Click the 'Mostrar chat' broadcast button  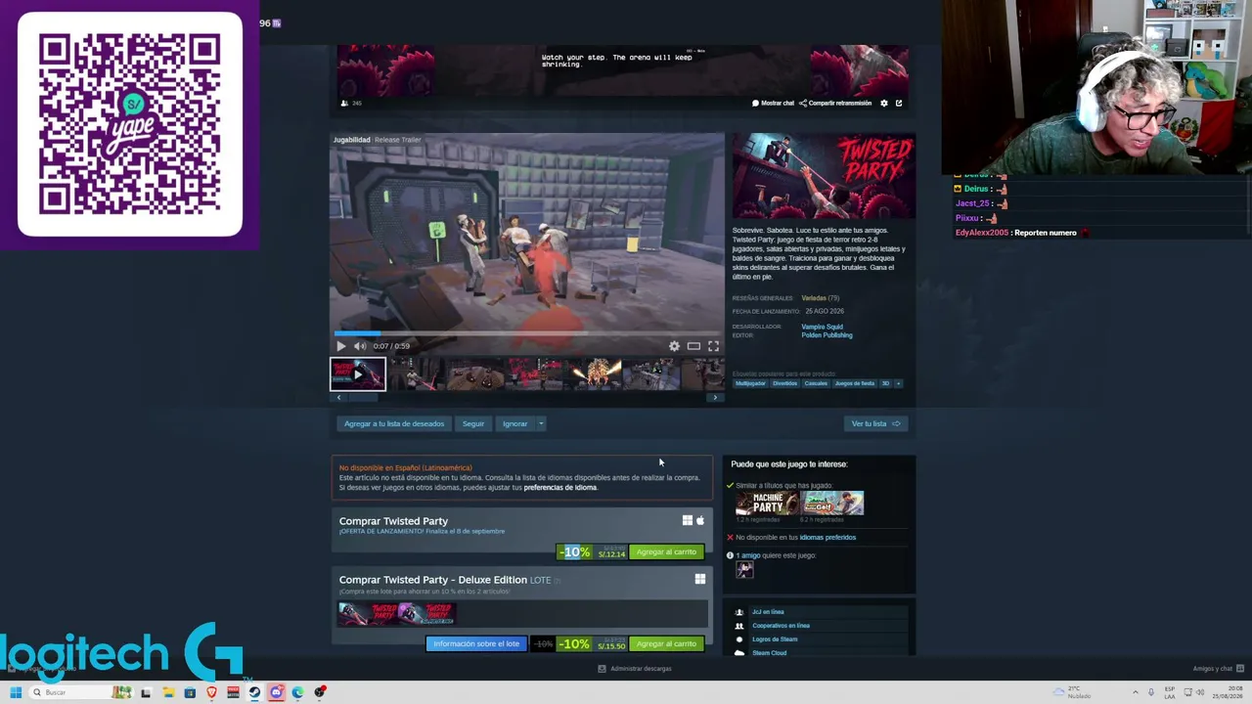[773, 103]
